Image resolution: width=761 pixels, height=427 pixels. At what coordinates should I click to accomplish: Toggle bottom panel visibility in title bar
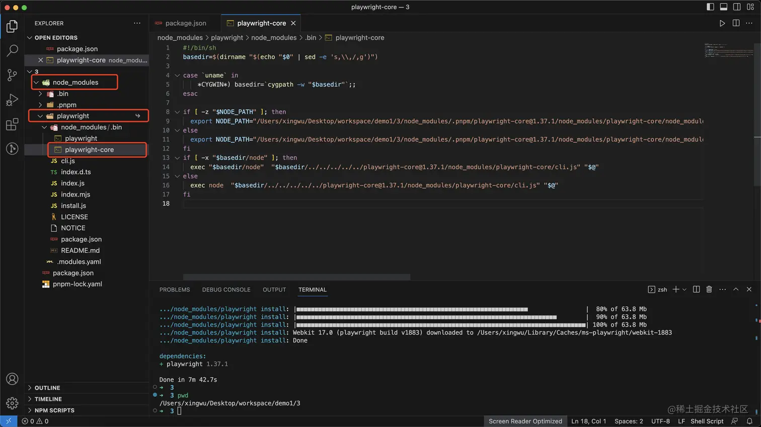723,7
